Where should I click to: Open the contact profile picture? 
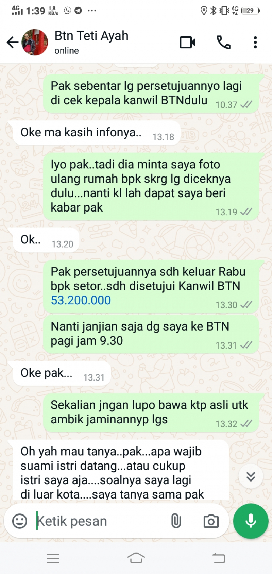point(35,43)
